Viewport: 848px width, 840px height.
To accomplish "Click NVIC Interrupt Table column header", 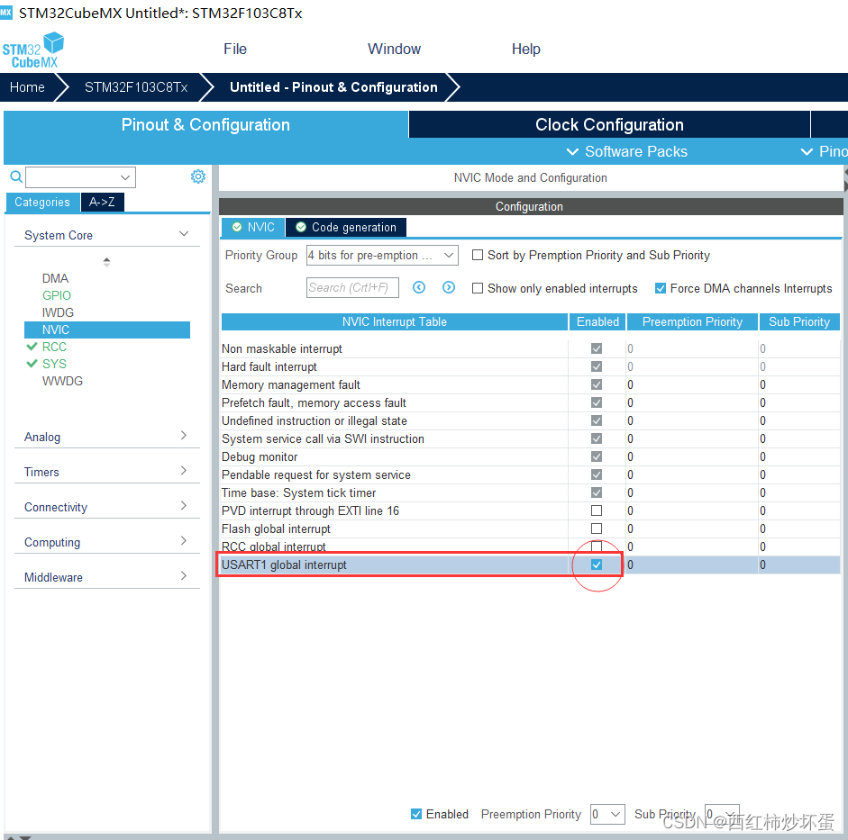I will [x=394, y=322].
